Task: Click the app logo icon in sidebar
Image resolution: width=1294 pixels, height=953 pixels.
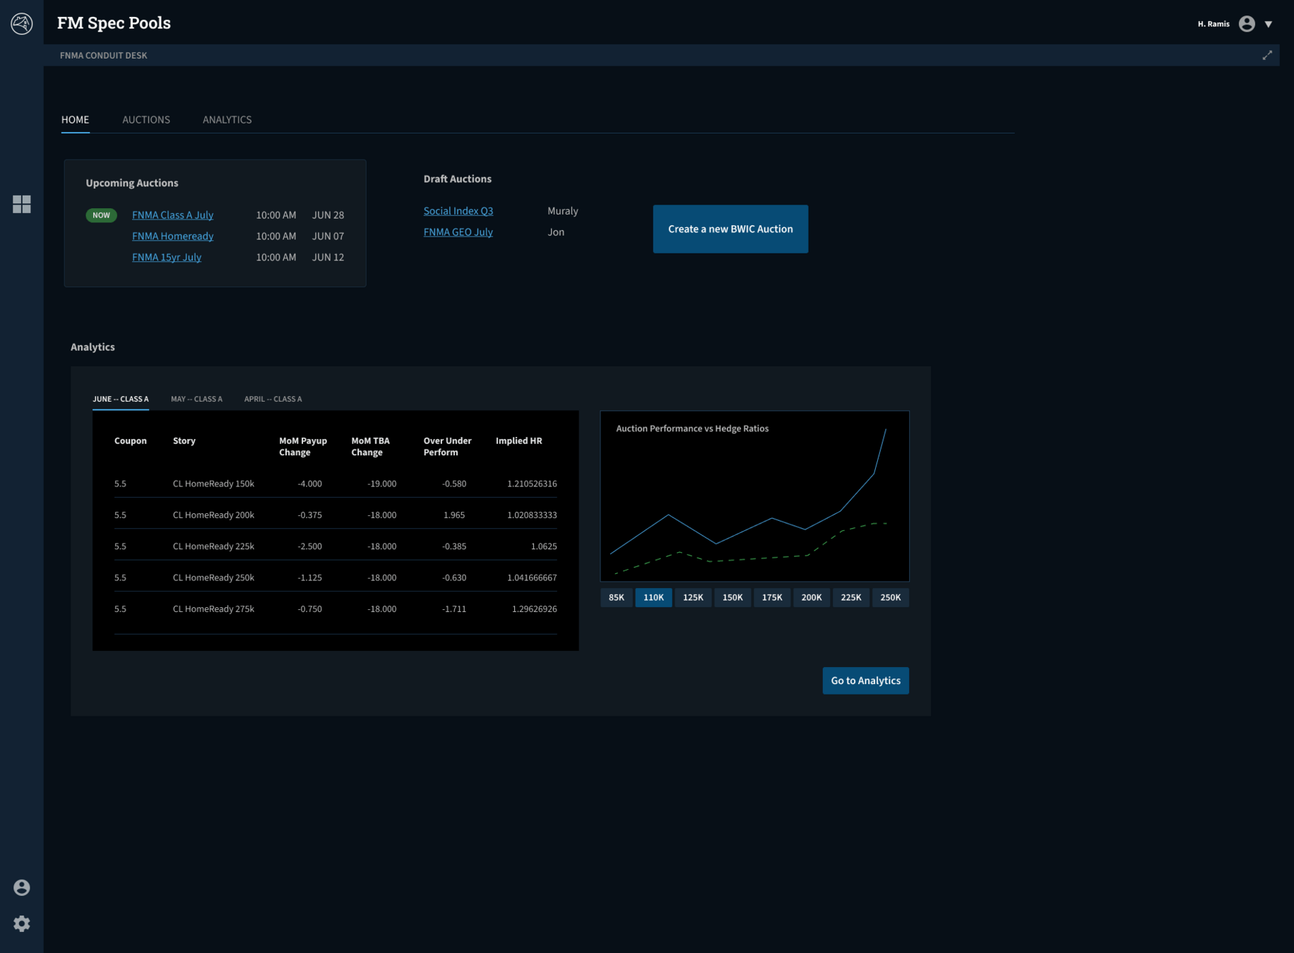Action: (22, 23)
